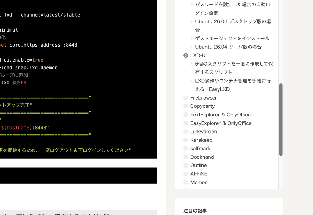Image resolution: width=313 pixels, height=215 pixels.
Task: Click the bullet icon beside EasyExplorer & OnlyOffice
Action: (x=186, y=123)
